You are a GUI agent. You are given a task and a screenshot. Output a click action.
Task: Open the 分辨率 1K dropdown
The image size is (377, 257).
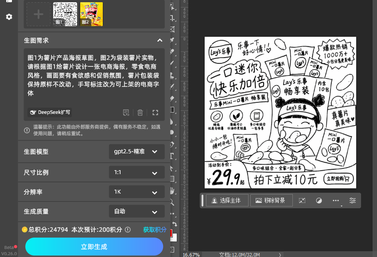tap(136, 192)
